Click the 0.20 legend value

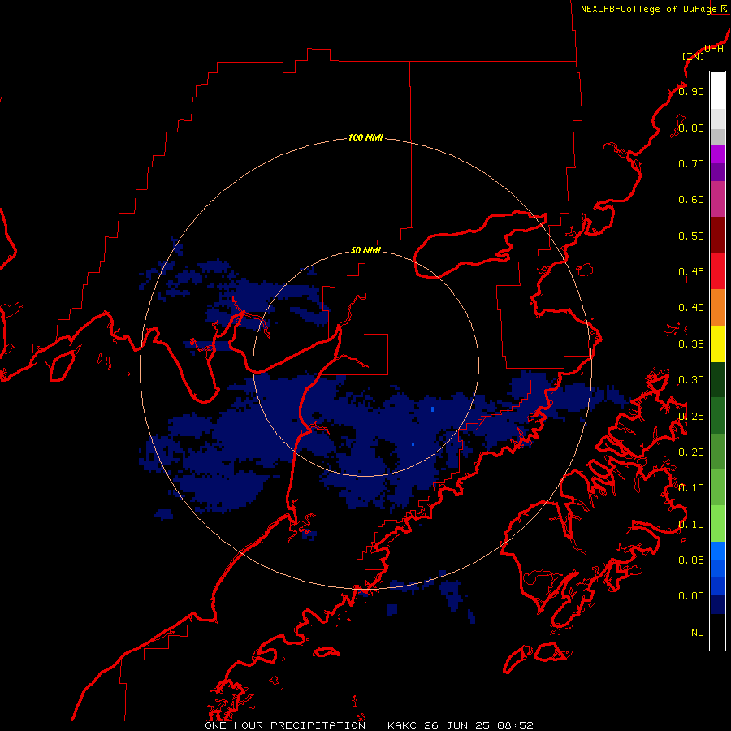click(691, 452)
